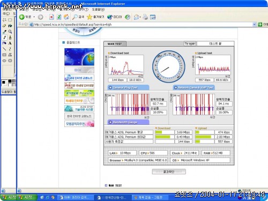Click the 82.7 ms ping delay value
This screenshot has height=201, width=268.
pos(158,103)
